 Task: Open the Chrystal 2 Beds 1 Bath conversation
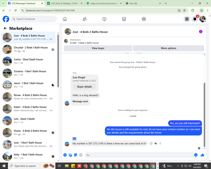click(x=28, y=49)
